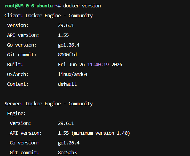Select client Git commit 8900f1d

(x=67, y=55)
